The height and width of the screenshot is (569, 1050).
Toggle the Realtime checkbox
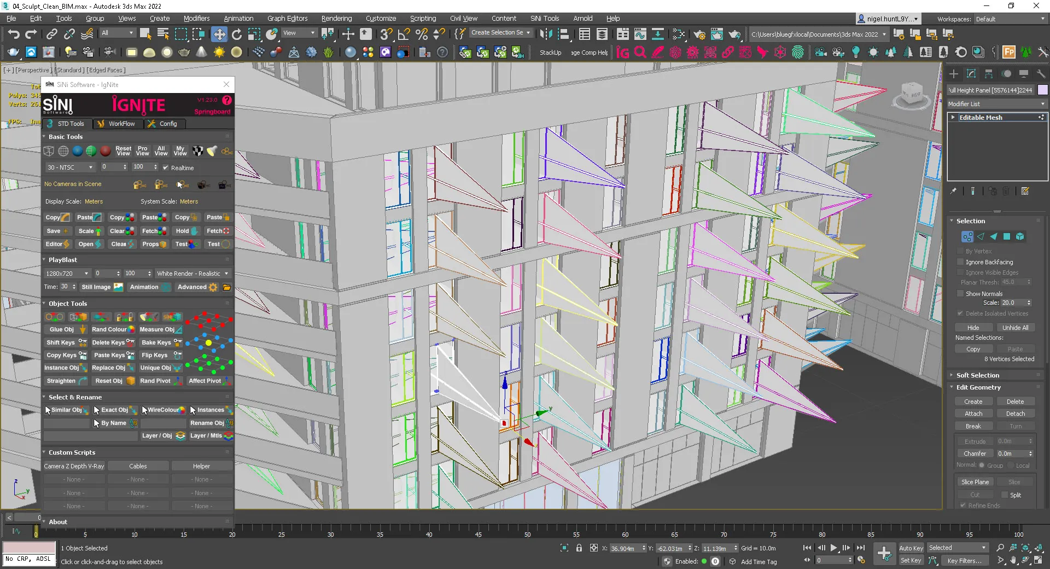pos(166,168)
